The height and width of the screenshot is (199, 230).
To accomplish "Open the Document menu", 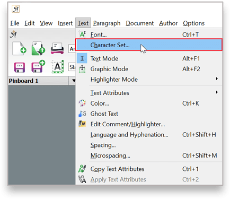I will click(140, 23).
